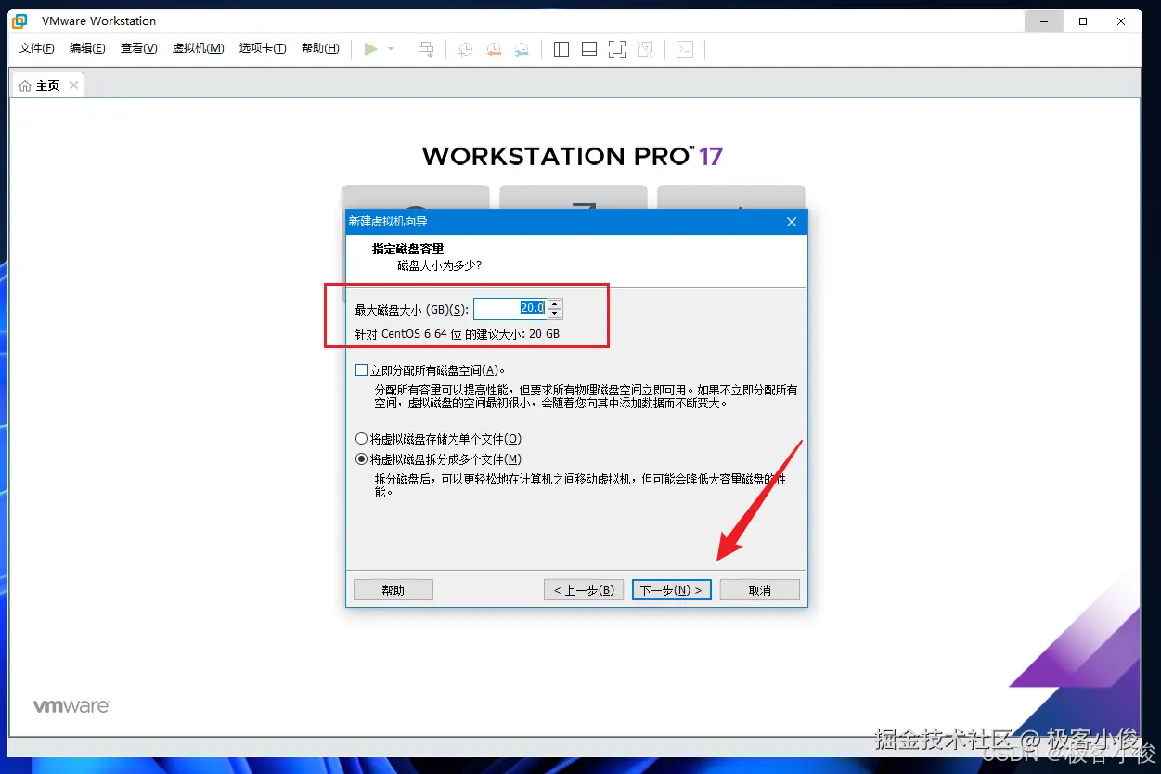Open the 选项卡(T) menu
The image size is (1161, 774).
[263, 48]
